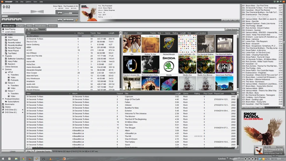Click the Clear Search button
Image resolution: width=286 pixels, height=161 pixels.
(x=232, y=29)
